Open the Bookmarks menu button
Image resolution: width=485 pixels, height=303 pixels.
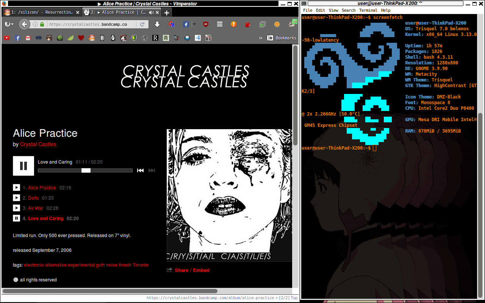pyautogui.click(x=282, y=38)
